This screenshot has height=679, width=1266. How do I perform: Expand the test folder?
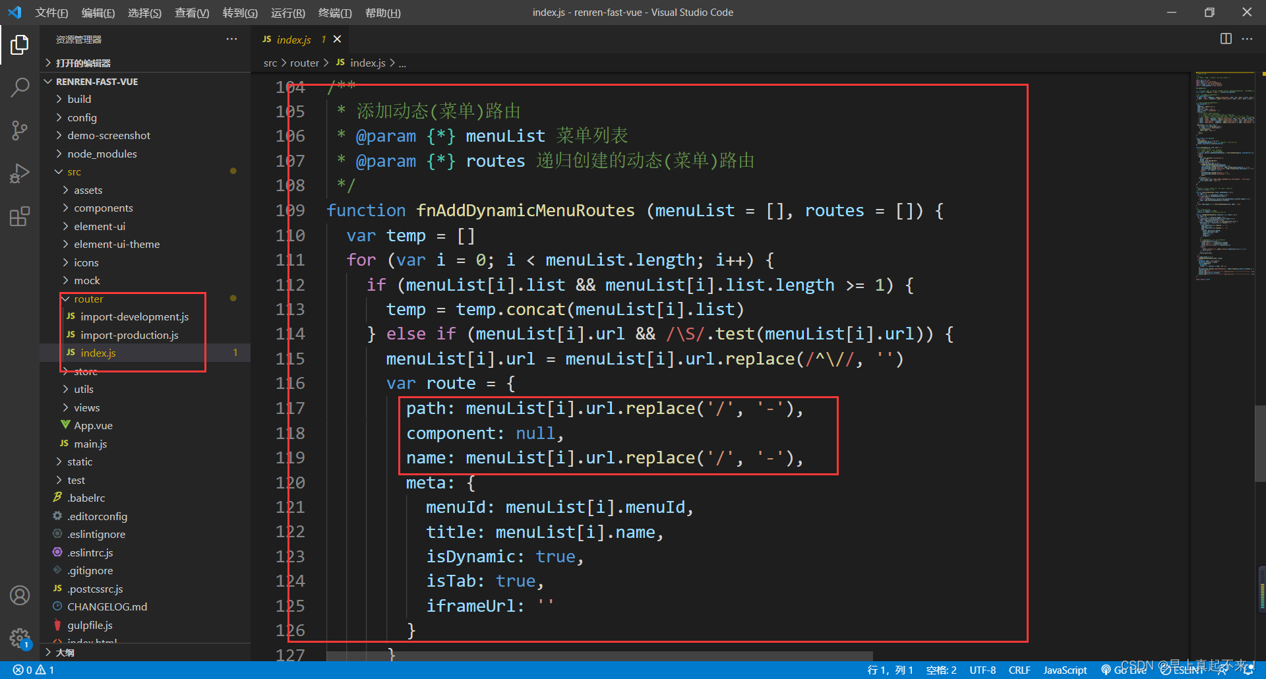pos(76,480)
